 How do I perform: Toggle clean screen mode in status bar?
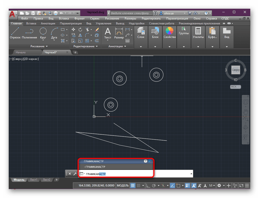[241, 186]
